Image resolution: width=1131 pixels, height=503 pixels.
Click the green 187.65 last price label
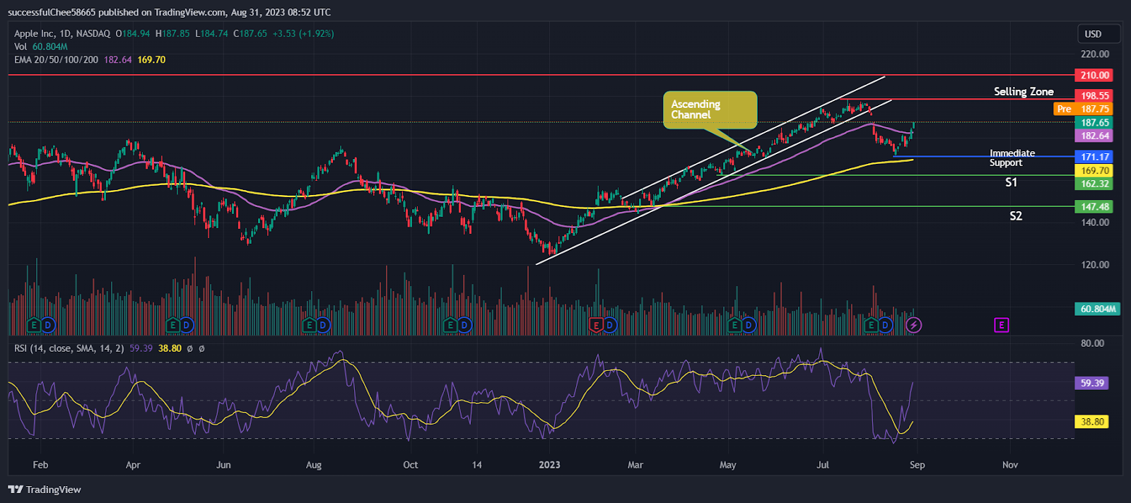(1094, 122)
